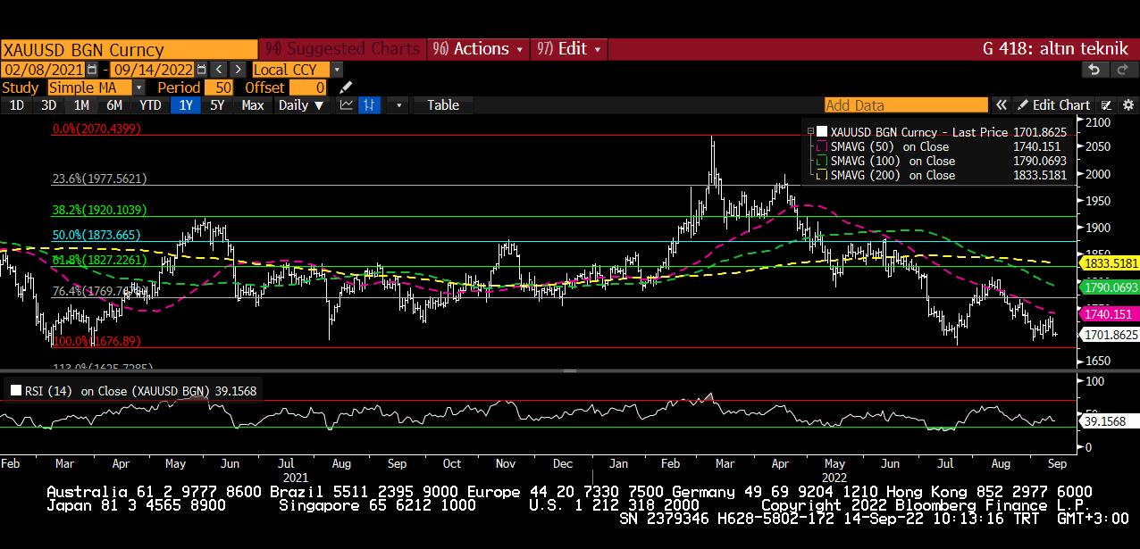Click the white XAUUSD legend swatch
1140x549 pixels.
click(822, 131)
